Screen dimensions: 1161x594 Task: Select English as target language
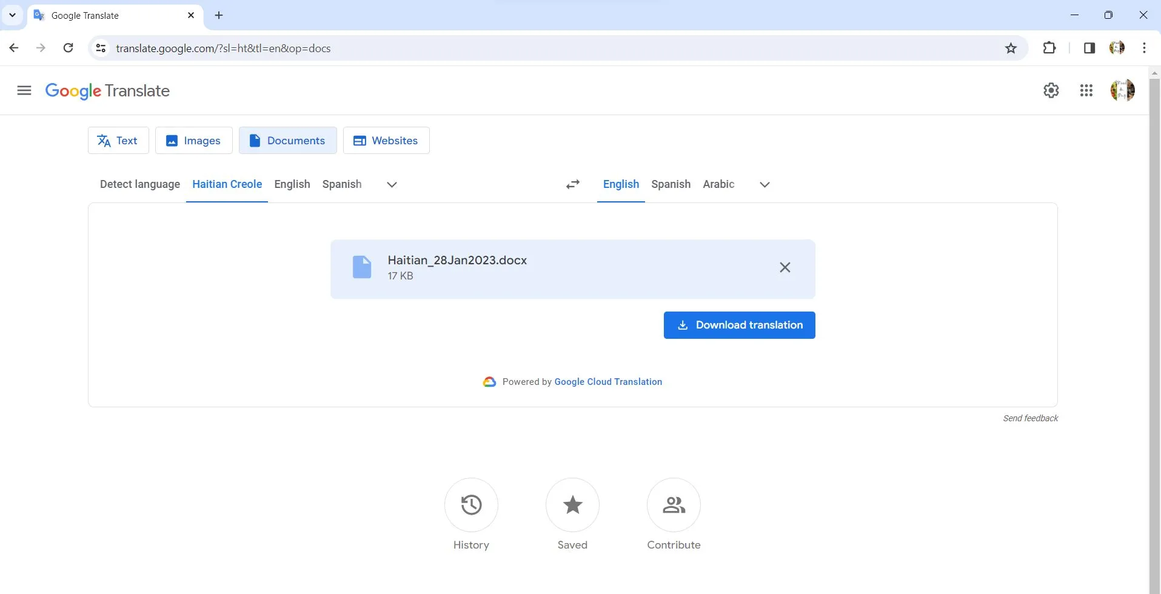620,184
